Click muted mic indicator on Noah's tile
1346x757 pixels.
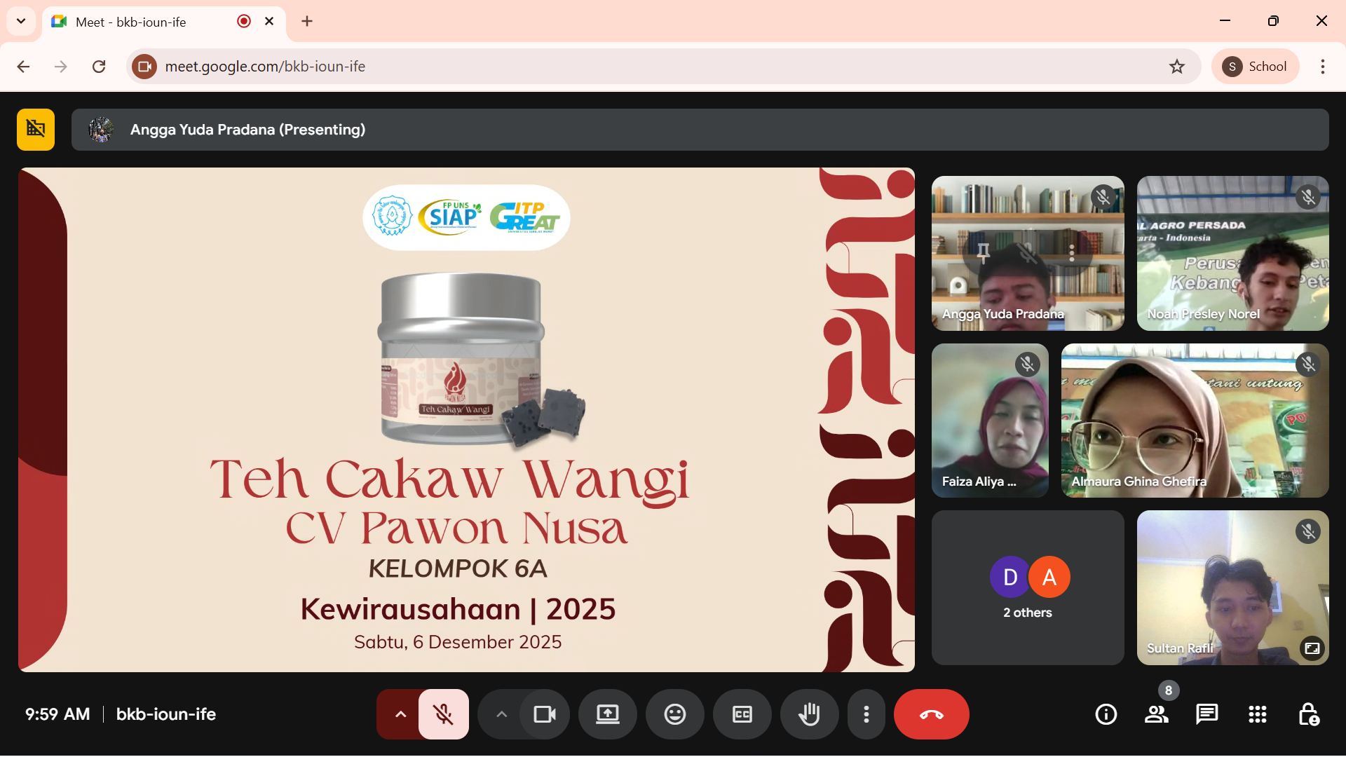1308,197
